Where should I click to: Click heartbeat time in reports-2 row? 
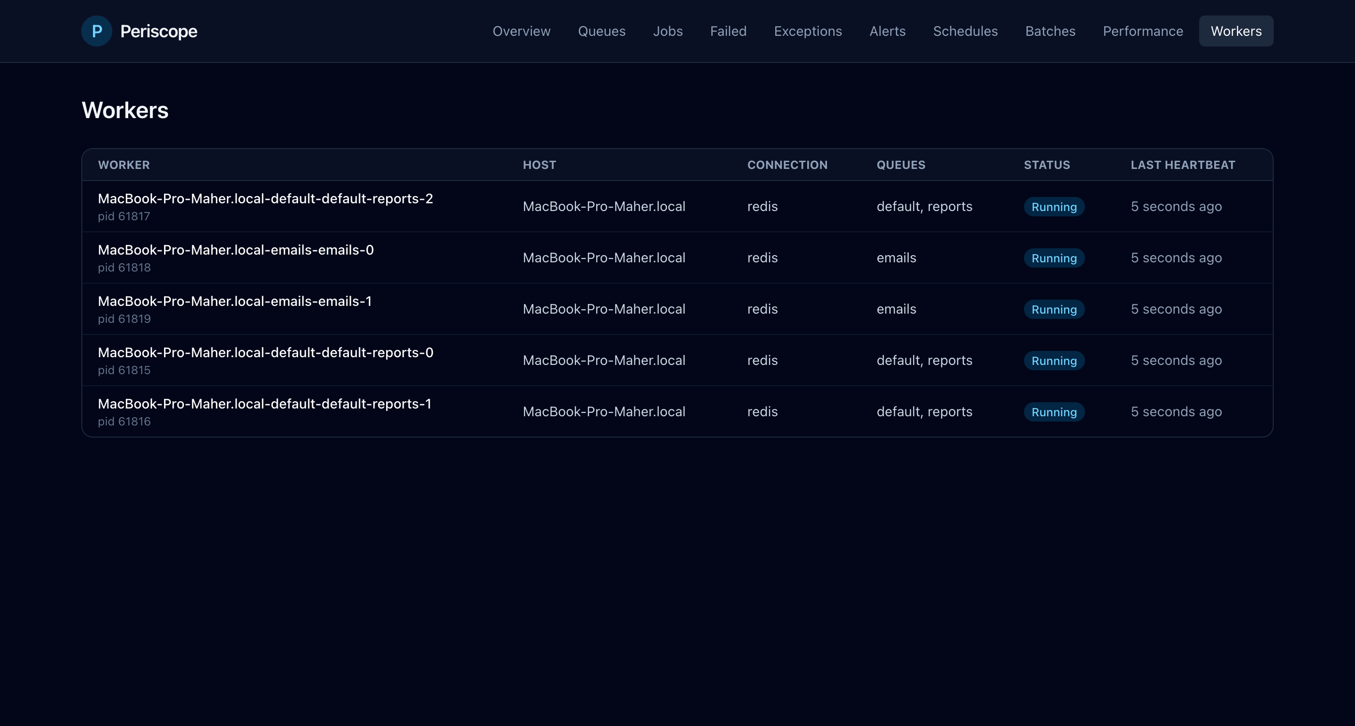point(1176,206)
